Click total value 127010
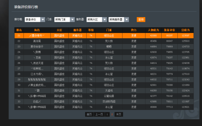This screenshot has height=126, width=202. (186, 74)
